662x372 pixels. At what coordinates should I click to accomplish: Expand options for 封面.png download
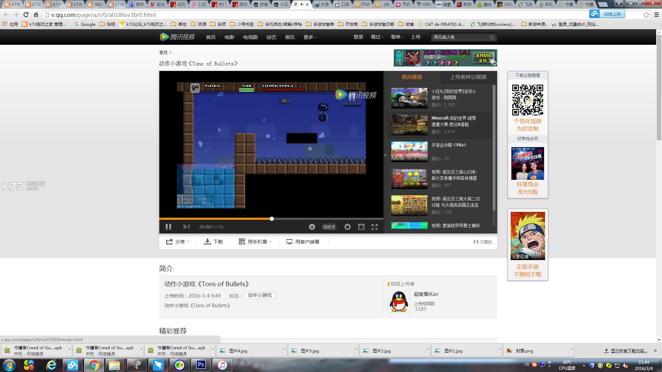click(x=571, y=350)
